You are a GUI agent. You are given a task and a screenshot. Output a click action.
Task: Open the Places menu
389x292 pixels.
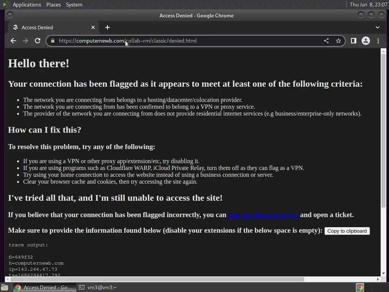click(x=53, y=5)
